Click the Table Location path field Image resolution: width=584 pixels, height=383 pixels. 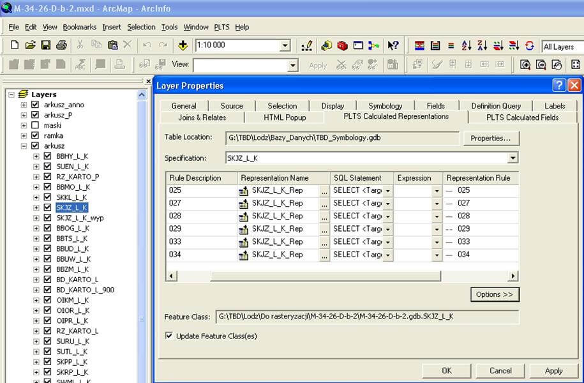pos(342,138)
